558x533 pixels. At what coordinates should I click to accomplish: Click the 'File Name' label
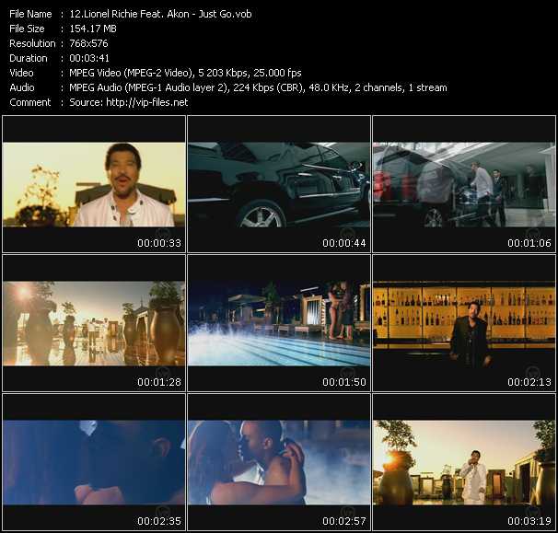pyautogui.click(x=30, y=14)
